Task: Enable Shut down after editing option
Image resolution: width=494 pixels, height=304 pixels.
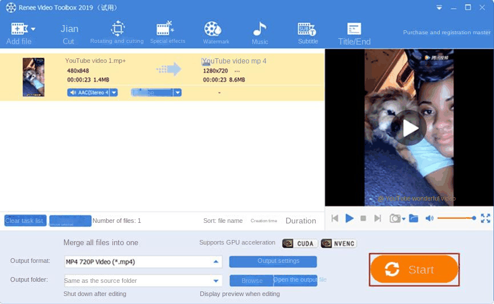Action: tap(94, 294)
